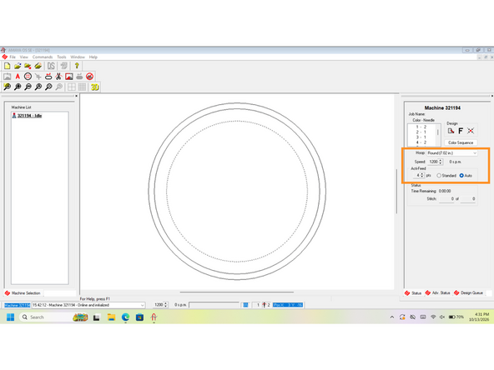
Task: Click the circular hoop center icon
Action: (28, 77)
